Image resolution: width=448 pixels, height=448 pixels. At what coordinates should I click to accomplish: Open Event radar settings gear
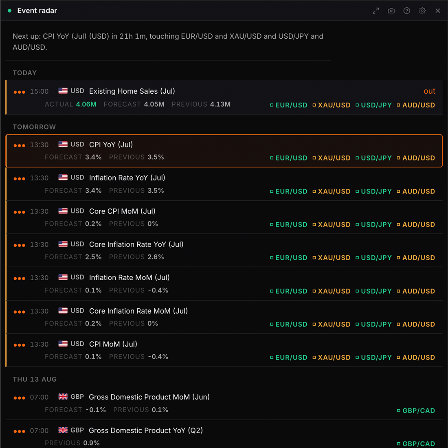pos(422,11)
